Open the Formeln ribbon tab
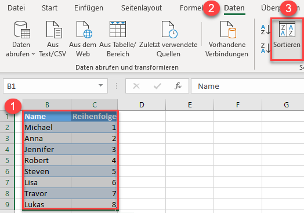The image size is (304, 213). [x=191, y=8]
